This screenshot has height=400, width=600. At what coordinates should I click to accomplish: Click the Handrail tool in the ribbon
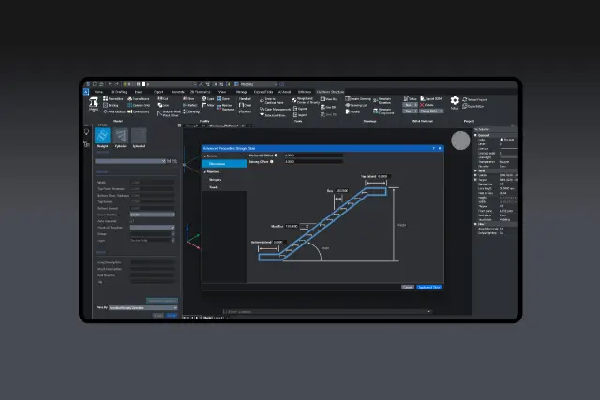click(245, 98)
